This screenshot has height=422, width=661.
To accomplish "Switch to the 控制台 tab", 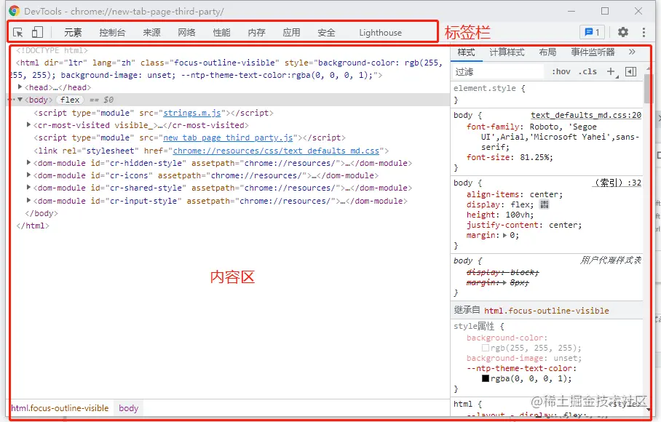I will (112, 33).
